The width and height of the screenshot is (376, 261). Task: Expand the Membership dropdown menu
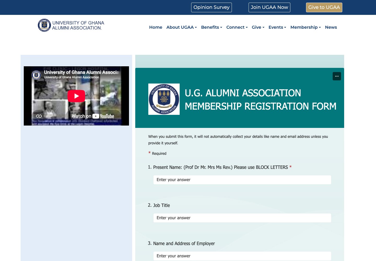click(x=306, y=27)
